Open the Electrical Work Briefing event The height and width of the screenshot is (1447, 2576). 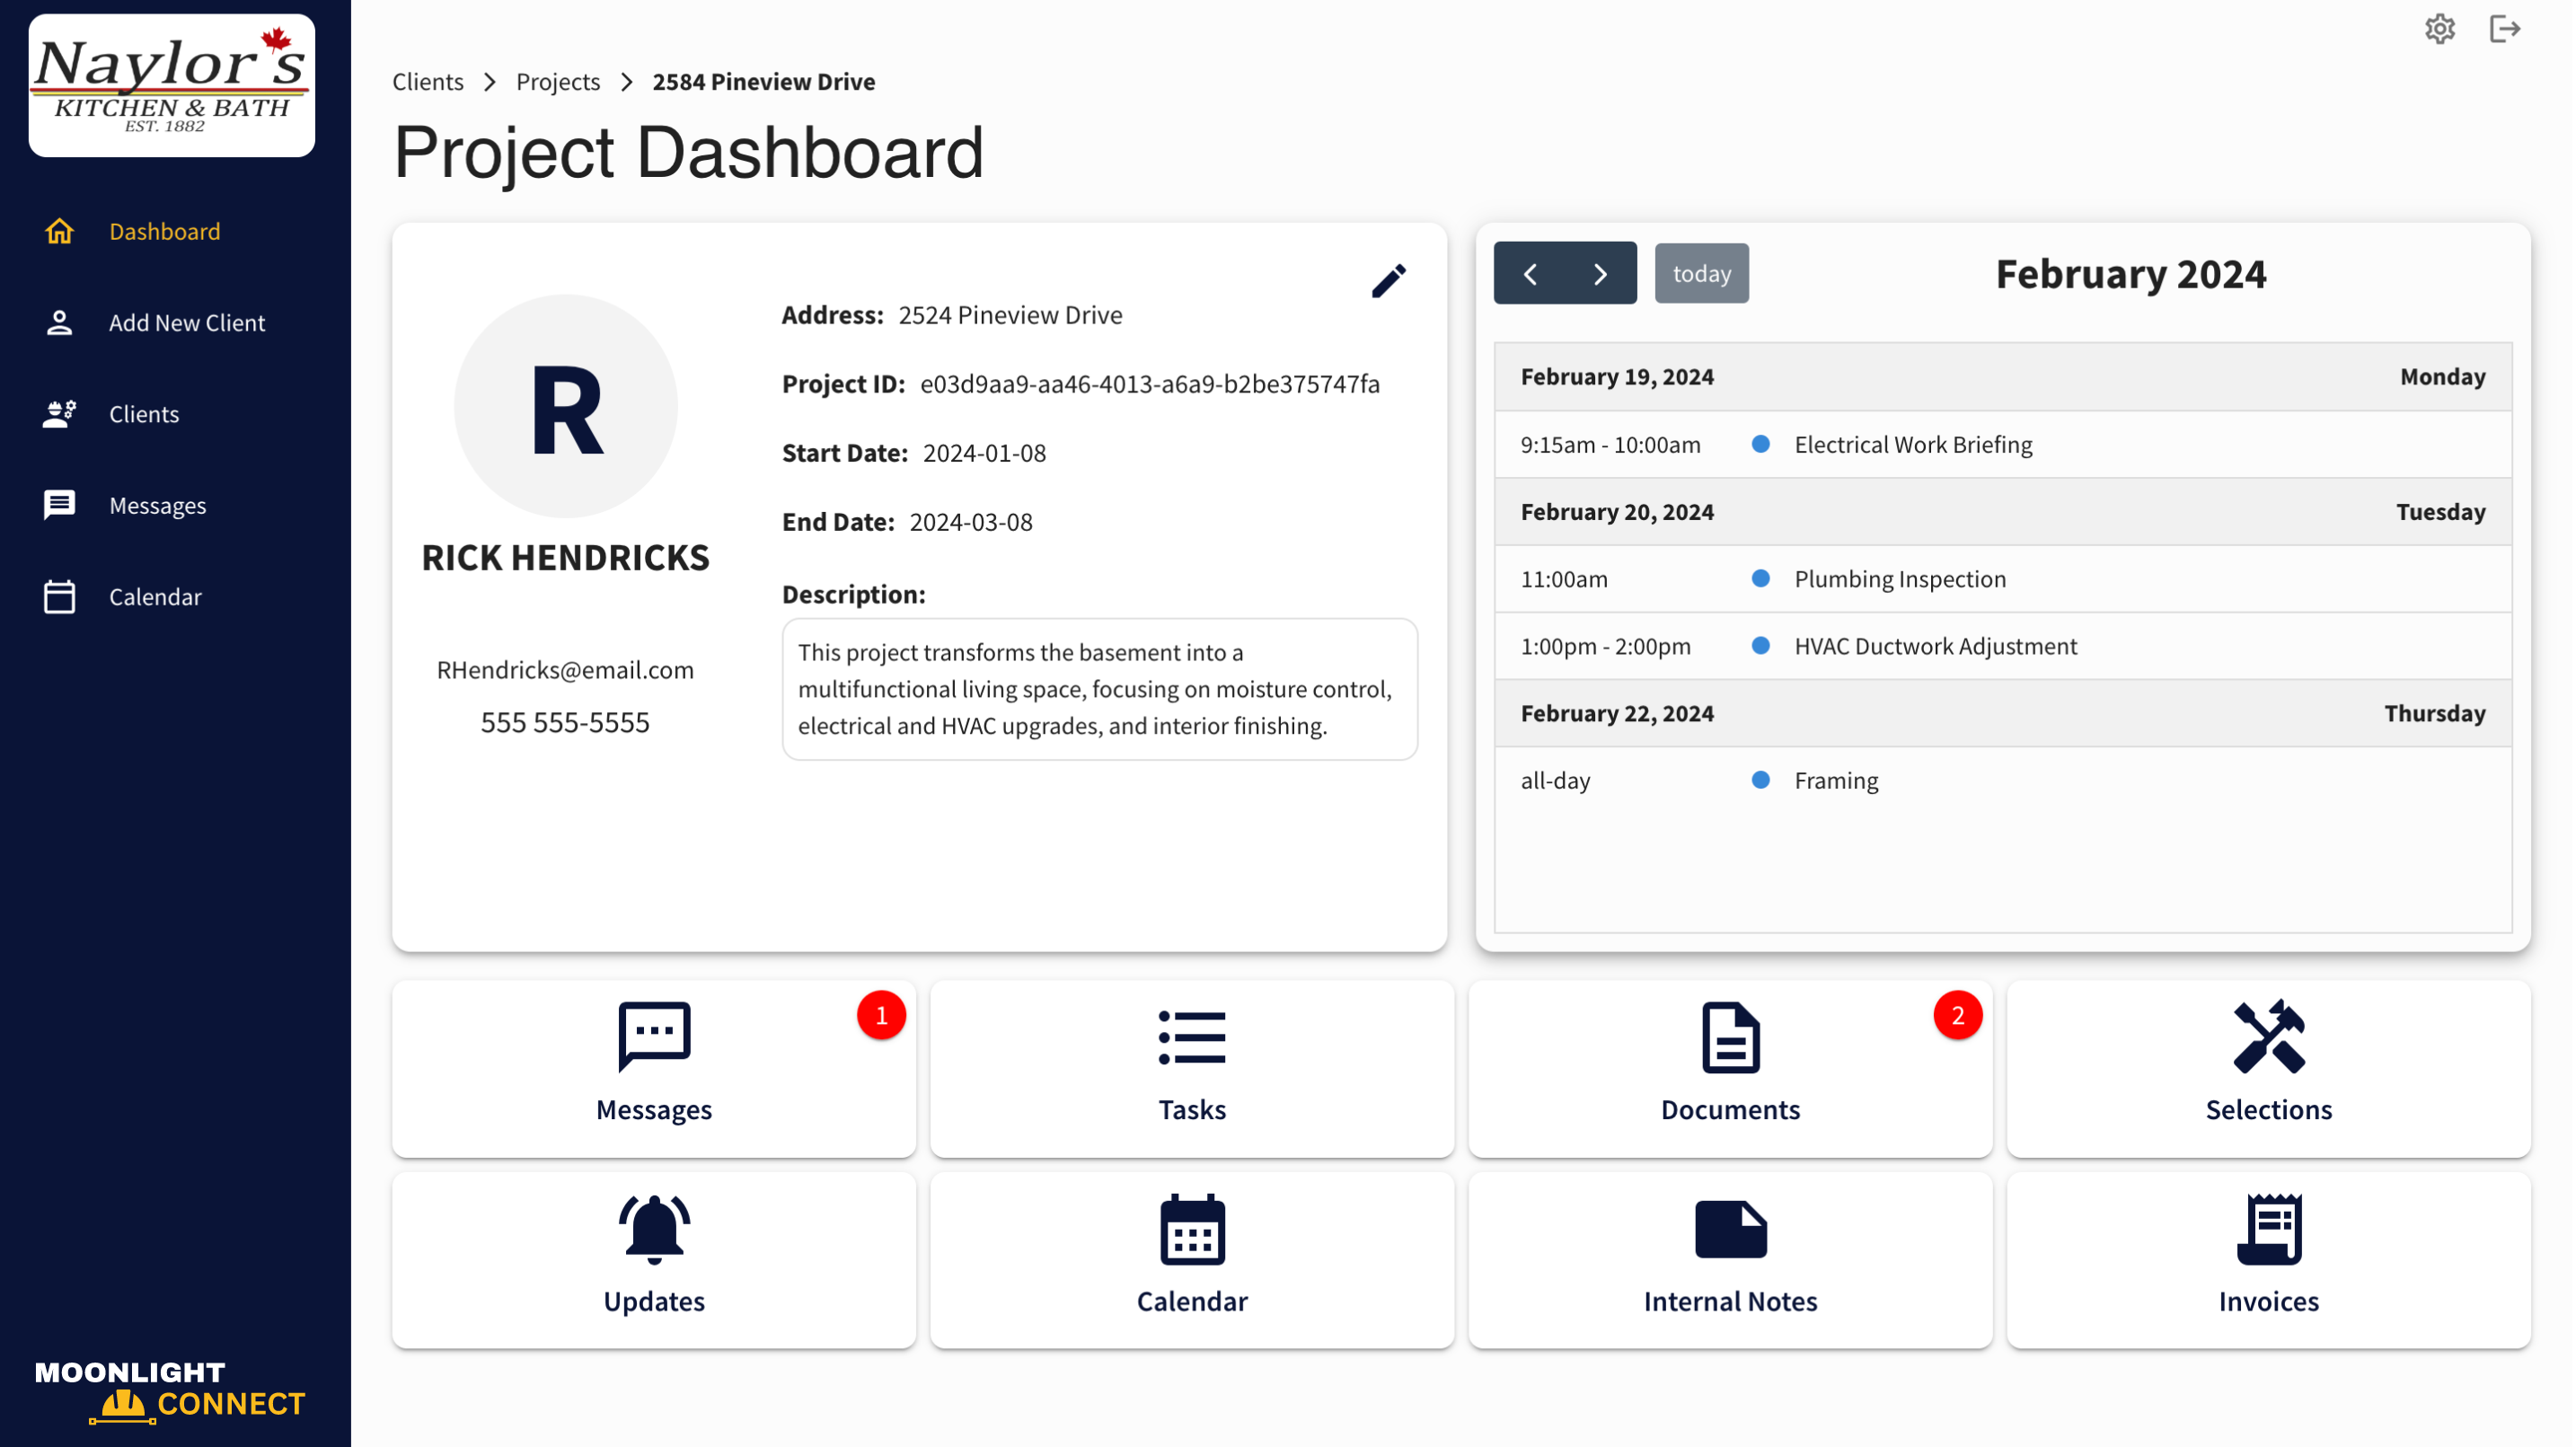[x=2003, y=445]
